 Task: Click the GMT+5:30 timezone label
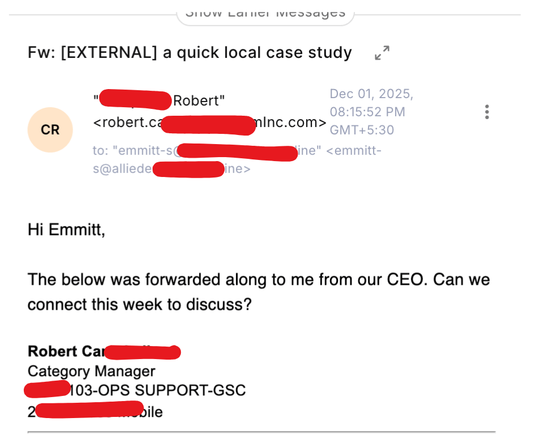click(362, 130)
